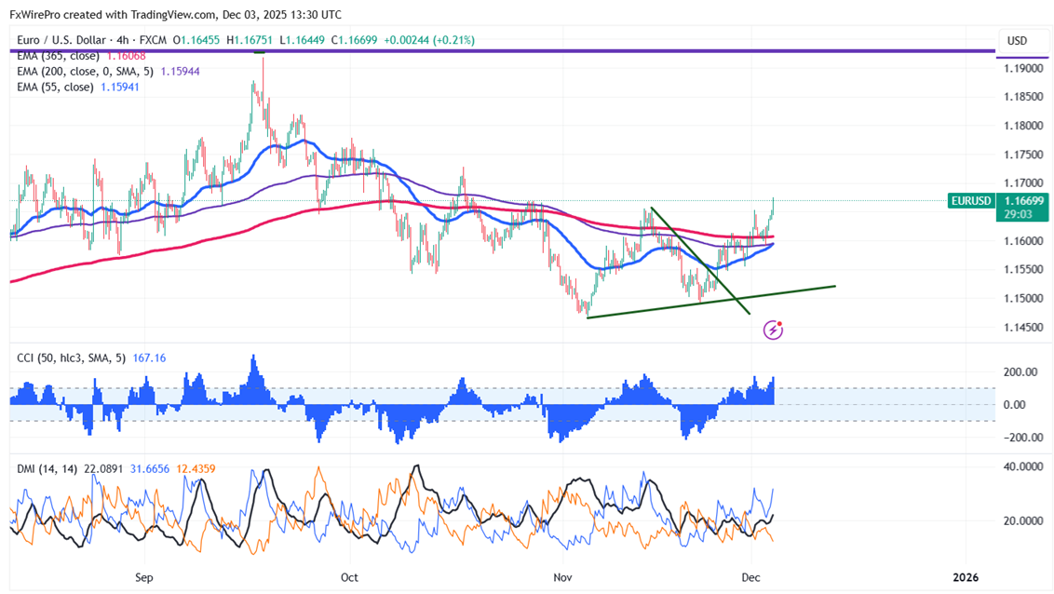This screenshot has height=594, width=1054.
Task: Click the DMI value 12.4359
Action: [x=196, y=469]
